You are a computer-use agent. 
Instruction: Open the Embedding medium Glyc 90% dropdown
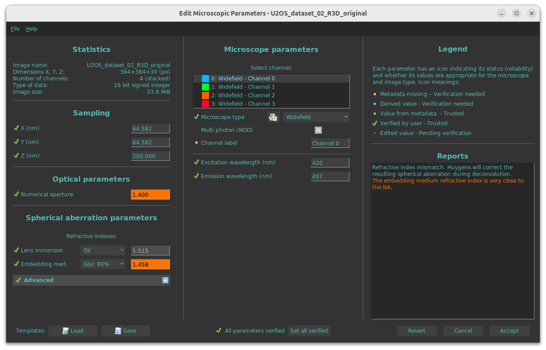(103, 264)
